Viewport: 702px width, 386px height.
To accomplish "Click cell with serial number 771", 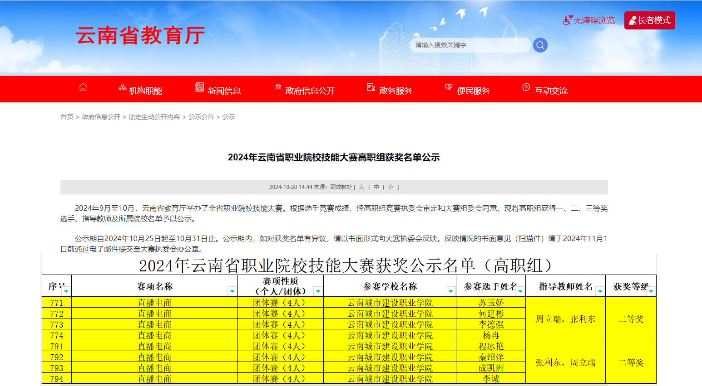I will coord(57,303).
